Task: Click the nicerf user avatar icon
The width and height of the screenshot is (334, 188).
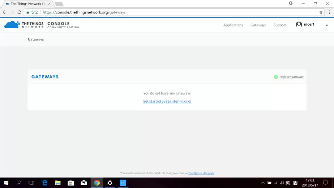Action: (x=299, y=25)
